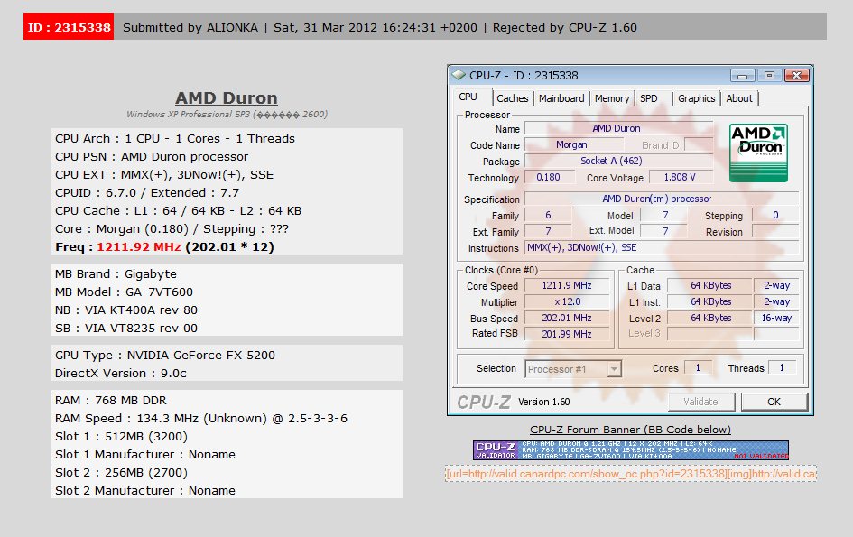Select the CPU tab

(468, 97)
